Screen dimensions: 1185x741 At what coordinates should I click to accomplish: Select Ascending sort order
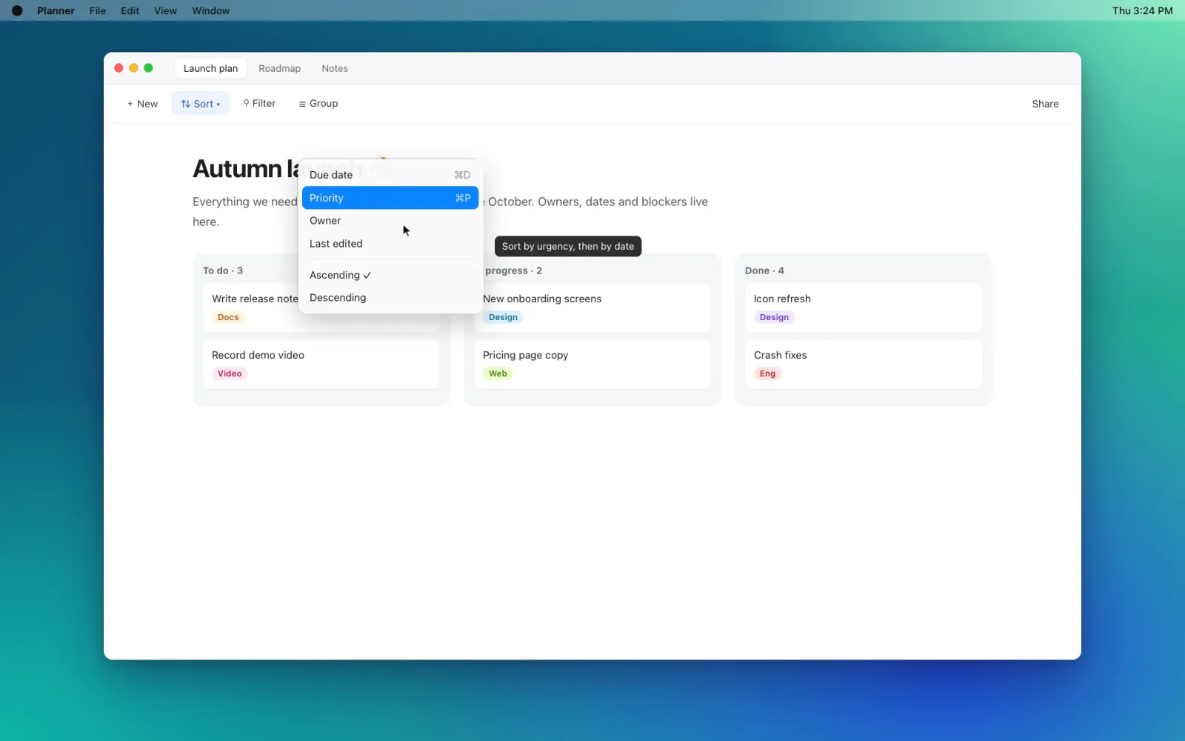390,275
